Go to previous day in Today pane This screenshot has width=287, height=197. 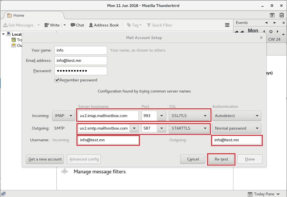click(264, 31)
